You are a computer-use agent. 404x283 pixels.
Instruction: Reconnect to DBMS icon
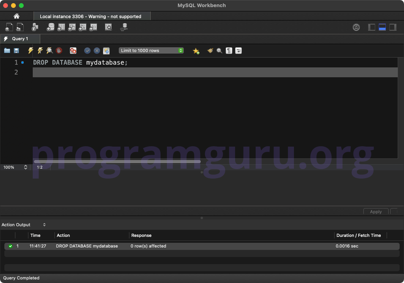[x=124, y=27]
